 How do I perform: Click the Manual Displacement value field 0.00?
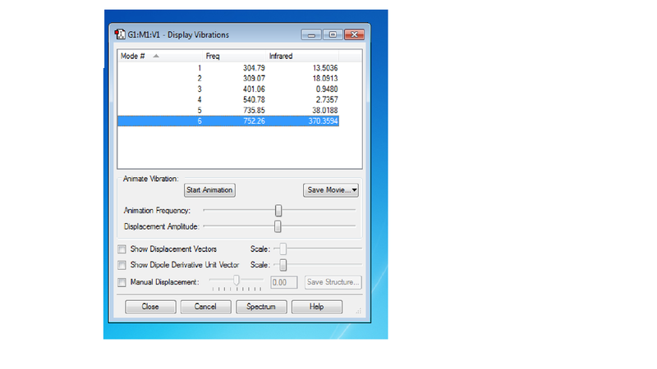coord(283,282)
